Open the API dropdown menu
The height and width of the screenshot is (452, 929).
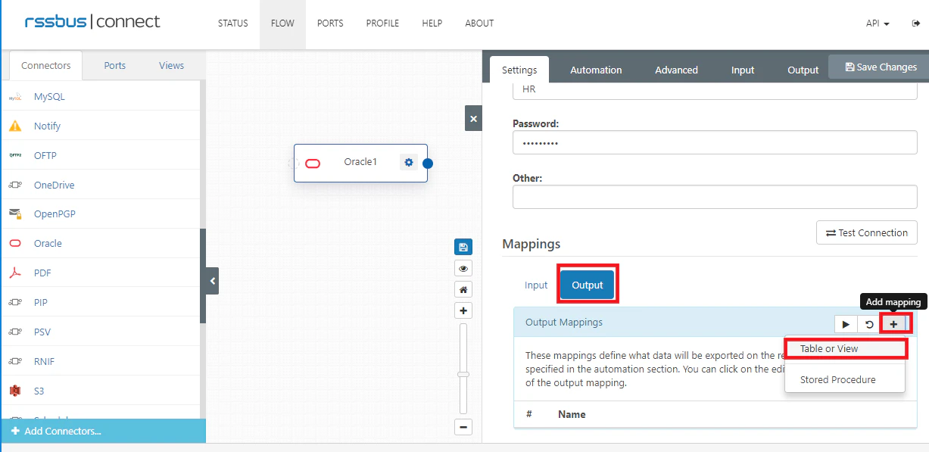point(878,23)
